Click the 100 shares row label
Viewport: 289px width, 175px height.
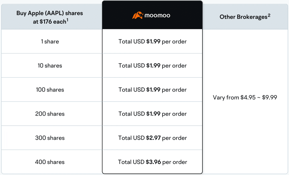(50, 90)
